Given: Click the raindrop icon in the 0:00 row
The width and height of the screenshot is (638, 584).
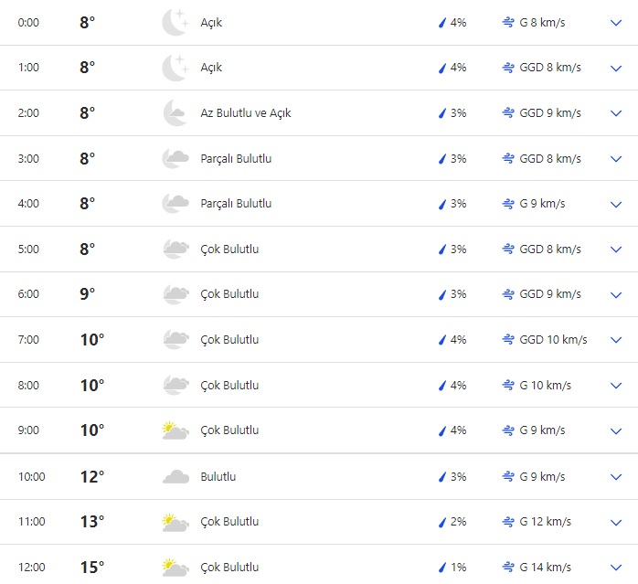Looking at the screenshot, I should [442, 23].
